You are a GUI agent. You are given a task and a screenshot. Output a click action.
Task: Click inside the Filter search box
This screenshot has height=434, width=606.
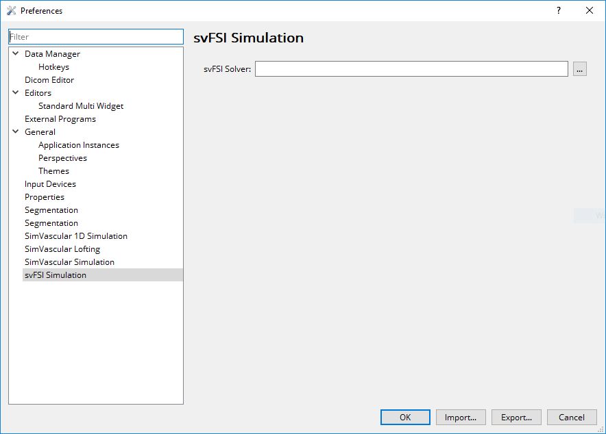pos(95,36)
